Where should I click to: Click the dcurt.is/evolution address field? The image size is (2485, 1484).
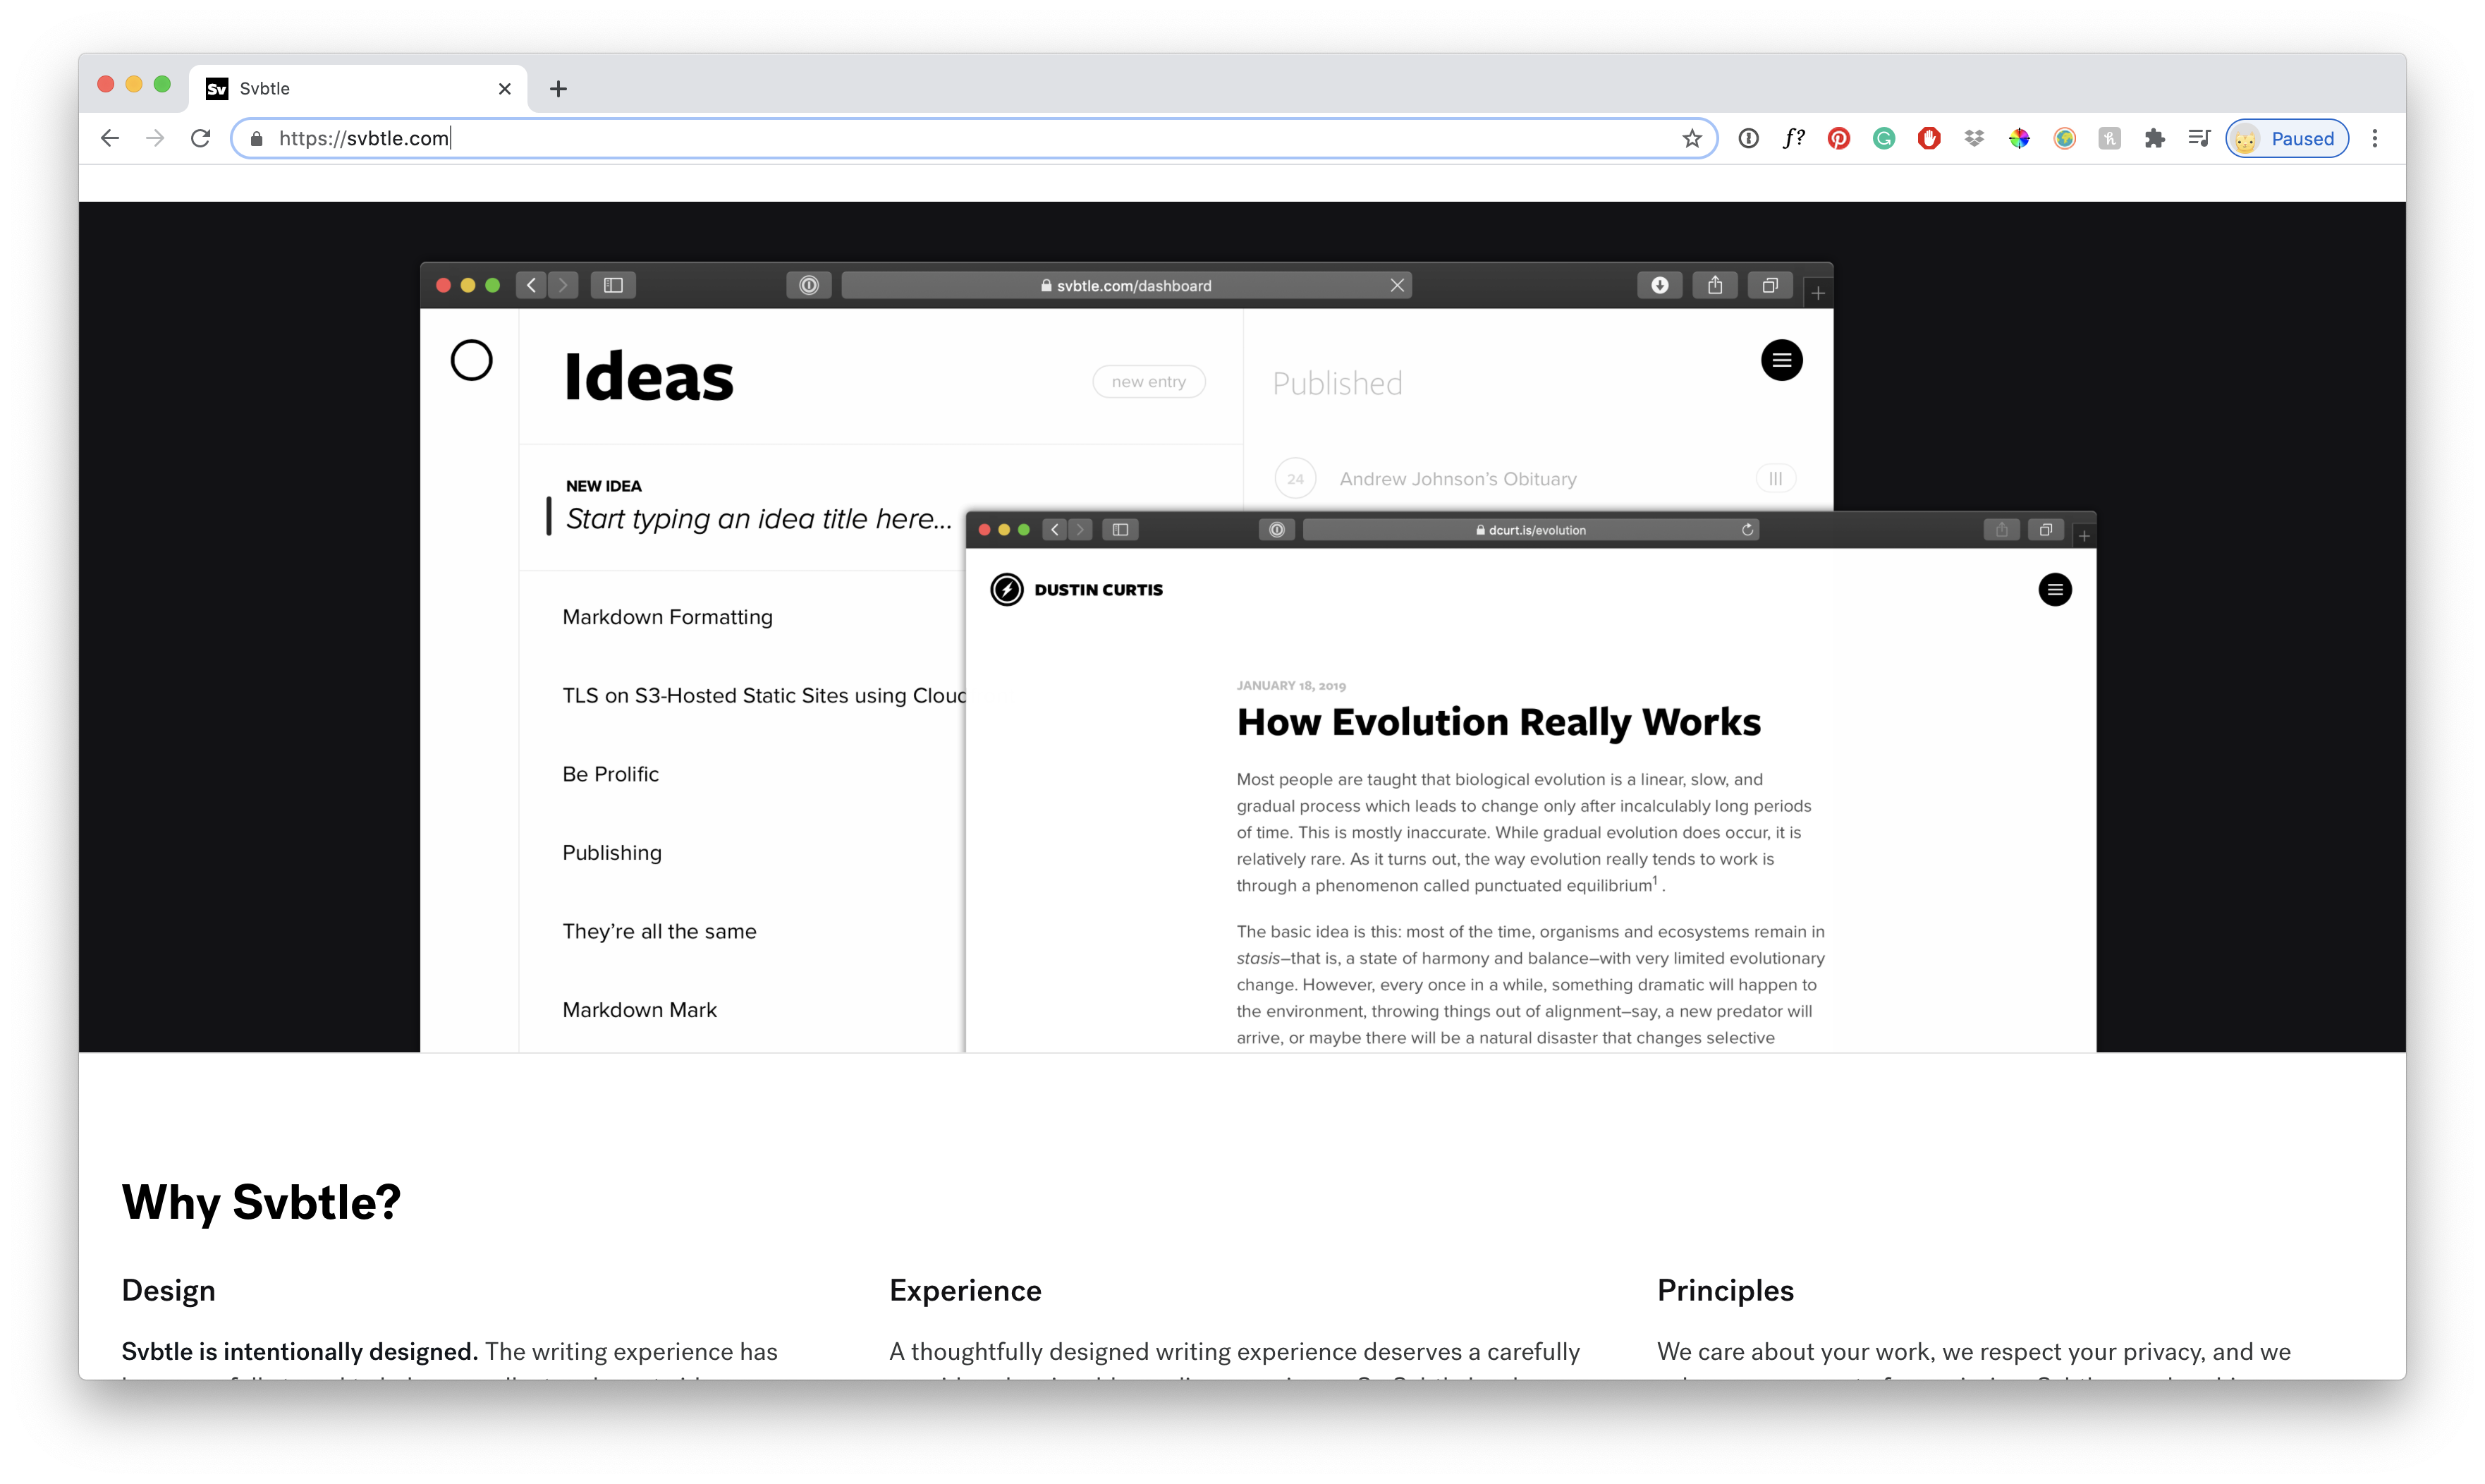1530,530
